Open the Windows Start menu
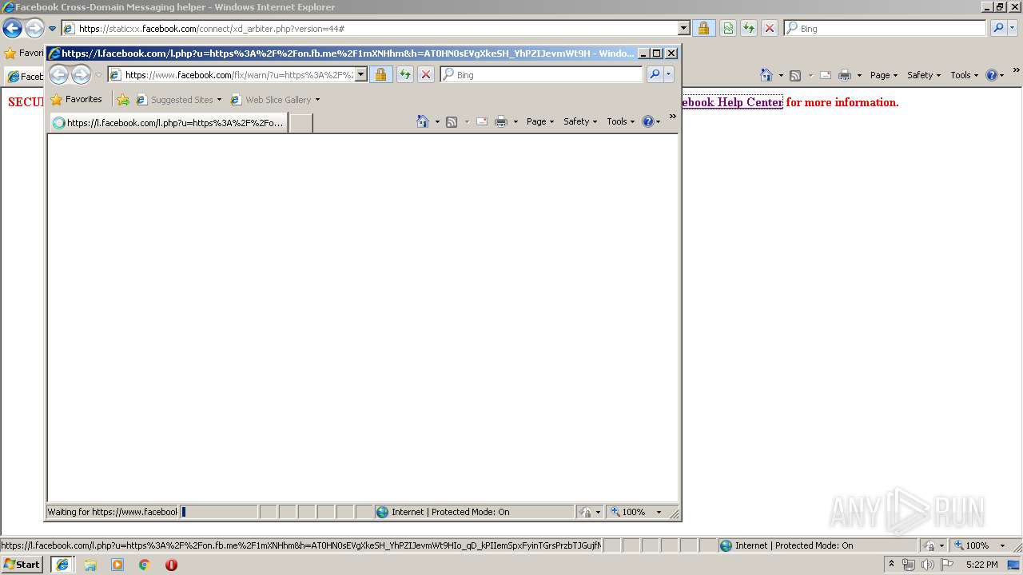The width and height of the screenshot is (1023, 575). 22,564
